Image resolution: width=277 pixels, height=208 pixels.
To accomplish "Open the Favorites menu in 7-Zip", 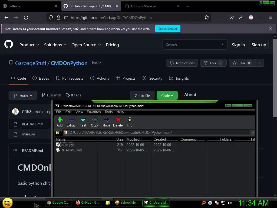I will (x=94, y=112).
